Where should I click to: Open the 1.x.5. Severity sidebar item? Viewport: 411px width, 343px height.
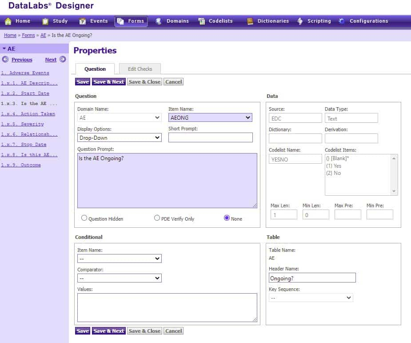pos(22,124)
